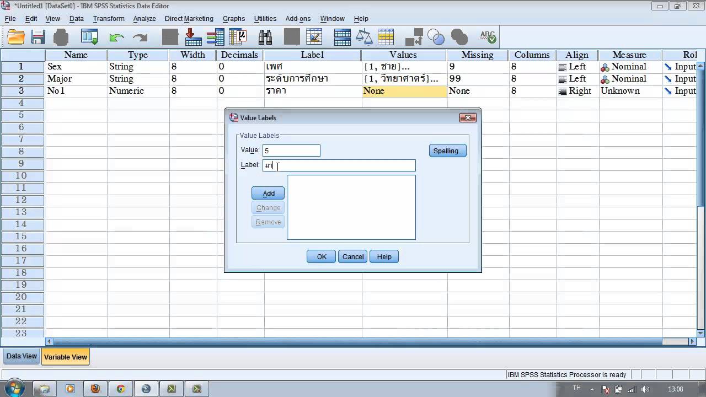This screenshot has width=706, height=397.
Task: Open Windows Start menu orb
Action: click(15, 388)
